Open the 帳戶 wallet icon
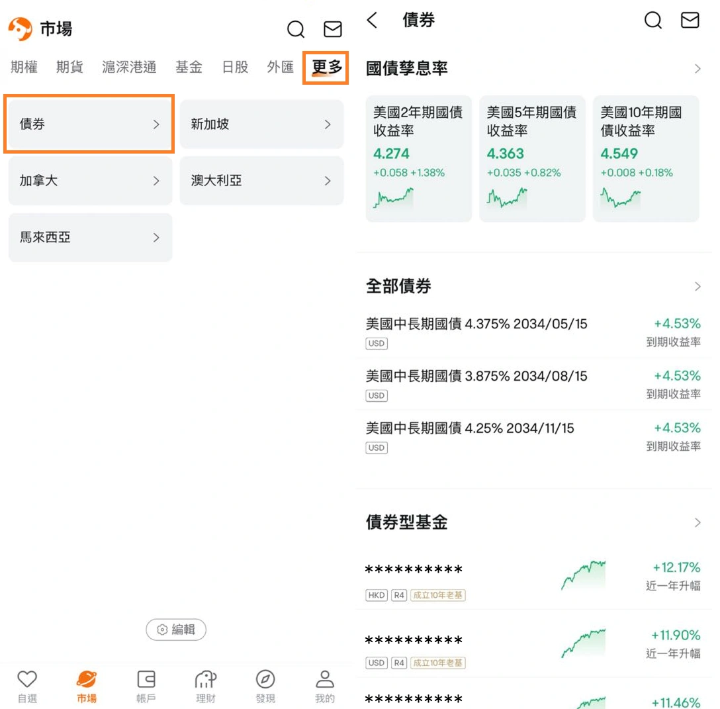Screen dimensions: 720x709 pyautogui.click(x=146, y=679)
